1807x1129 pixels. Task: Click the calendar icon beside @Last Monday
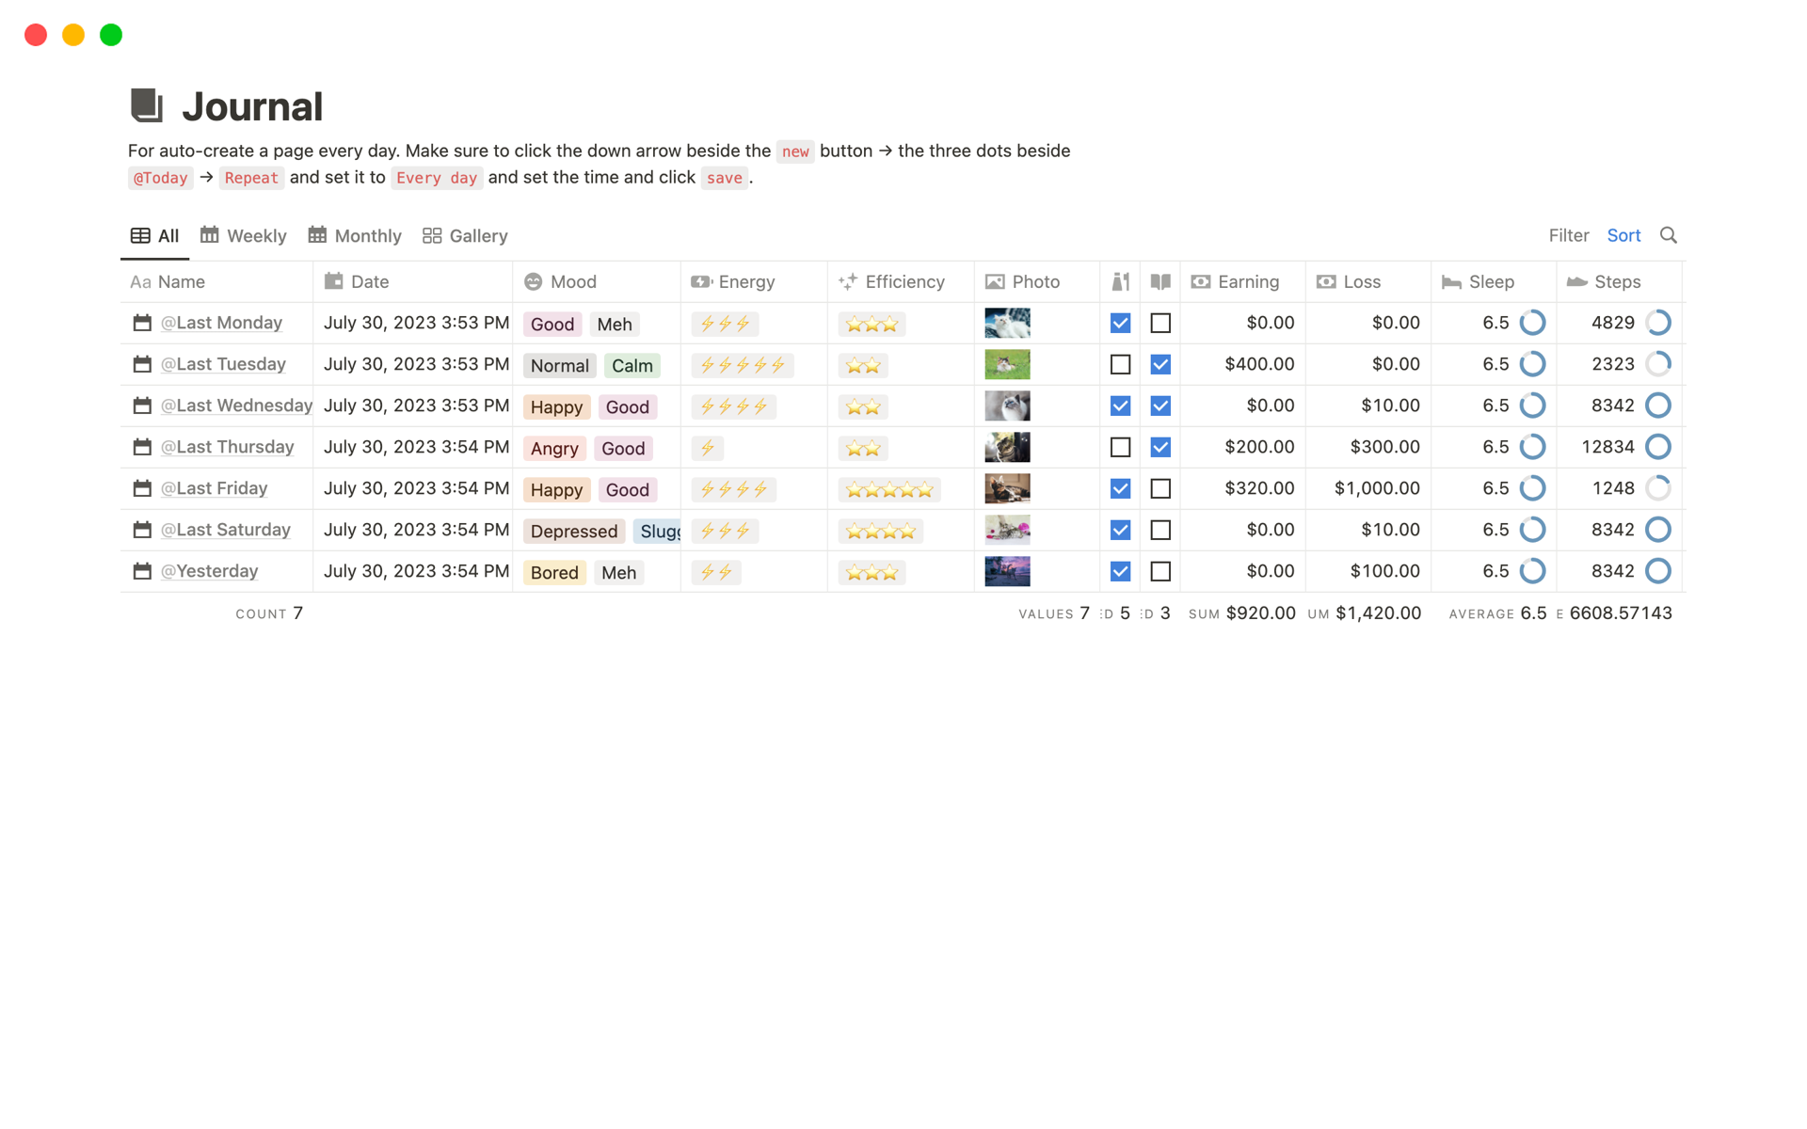(x=142, y=323)
